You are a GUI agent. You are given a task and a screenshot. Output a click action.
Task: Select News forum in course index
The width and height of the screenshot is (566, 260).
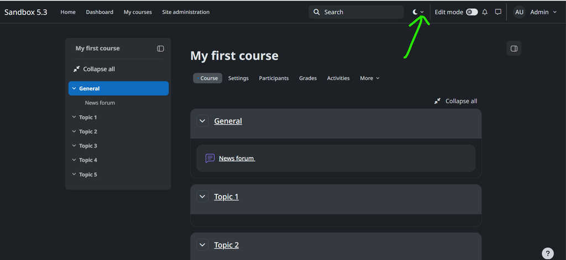coord(100,103)
